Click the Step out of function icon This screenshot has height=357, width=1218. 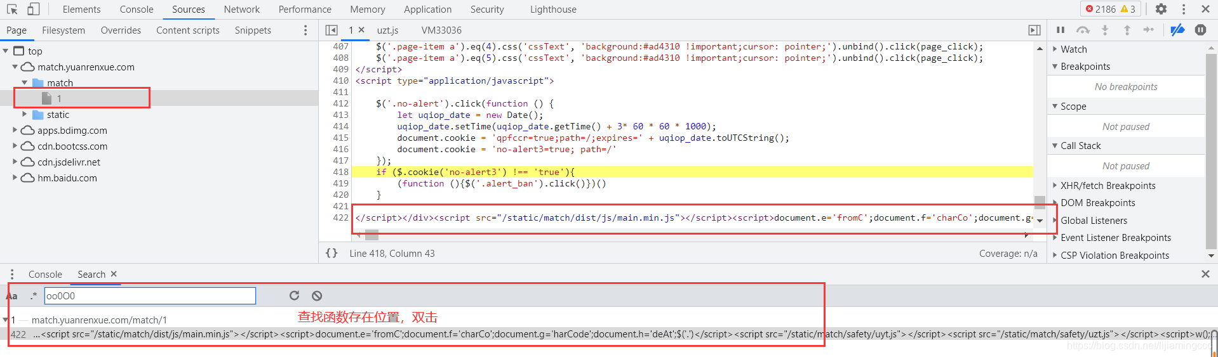click(x=1127, y=30)
